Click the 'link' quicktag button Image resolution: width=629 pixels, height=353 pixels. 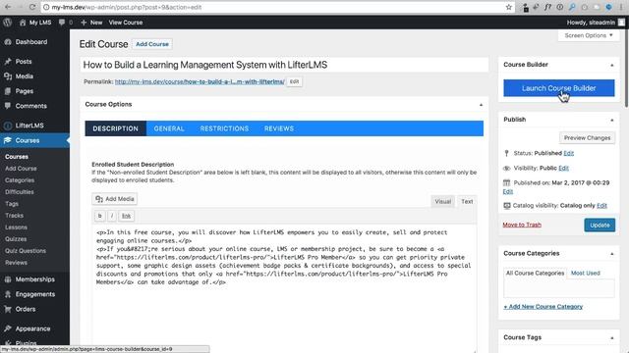[126, 216]
